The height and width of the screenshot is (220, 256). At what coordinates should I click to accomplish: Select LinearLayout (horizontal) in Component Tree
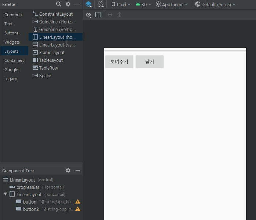coord(41,194)
